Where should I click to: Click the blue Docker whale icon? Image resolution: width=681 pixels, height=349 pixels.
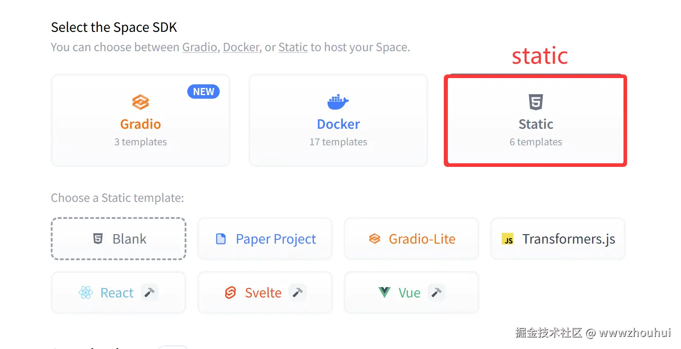338,102
